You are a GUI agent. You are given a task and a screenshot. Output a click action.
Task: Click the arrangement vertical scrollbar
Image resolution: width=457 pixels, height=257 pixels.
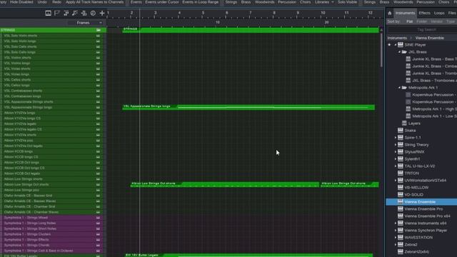[381, 49]
